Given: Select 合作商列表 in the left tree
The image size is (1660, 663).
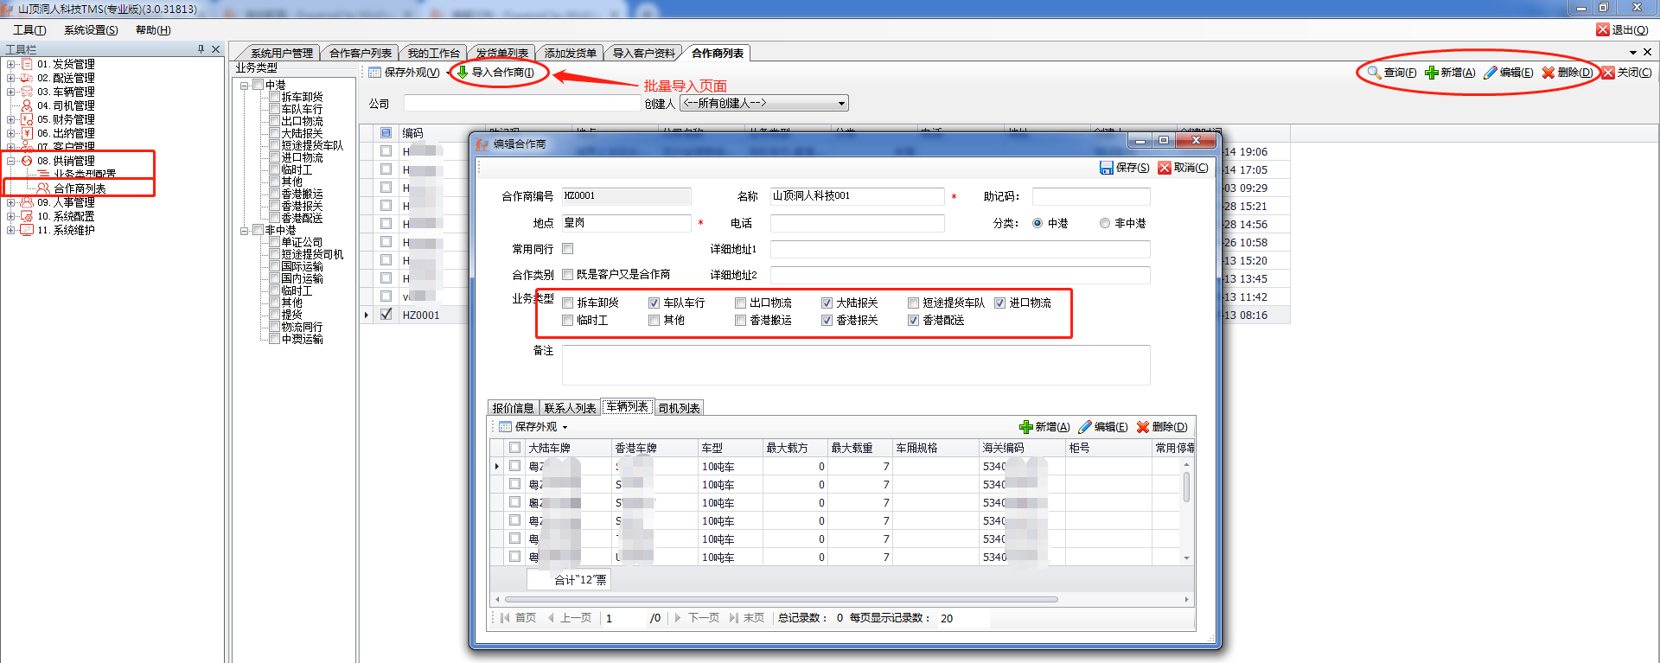Looking at the screenshot, I should 80,188.
